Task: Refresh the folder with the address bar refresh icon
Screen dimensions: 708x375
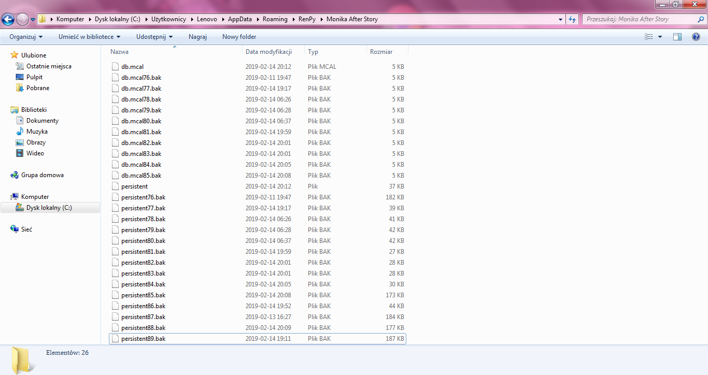Action: point(572,19)
